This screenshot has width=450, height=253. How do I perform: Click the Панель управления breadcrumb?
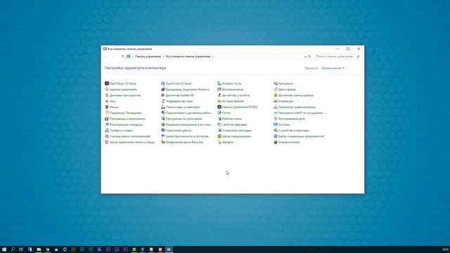[x=148, y=56]
